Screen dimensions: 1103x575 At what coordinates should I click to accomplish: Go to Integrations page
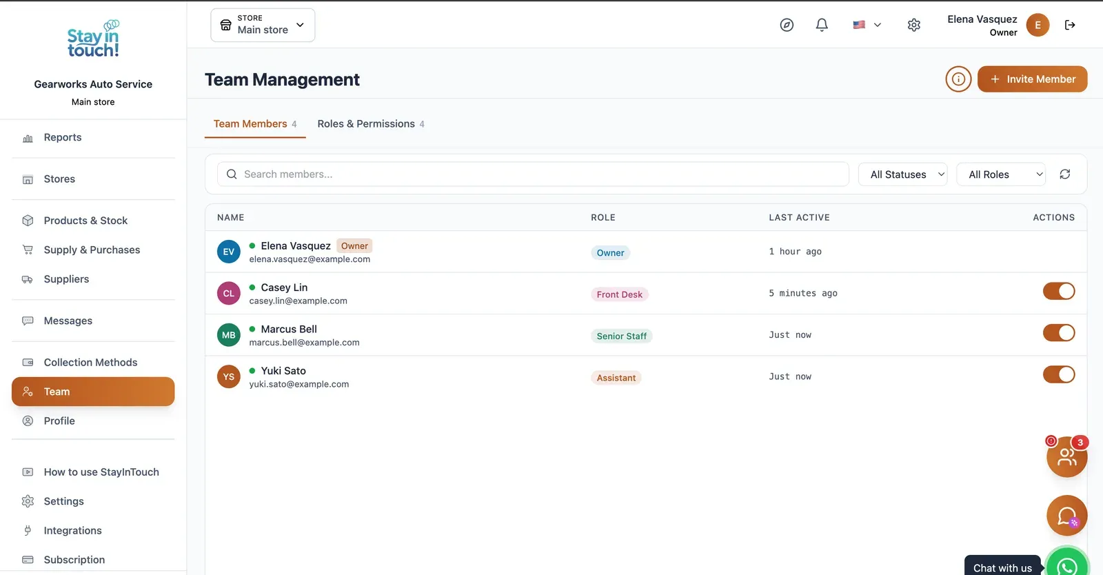(93, 531)
